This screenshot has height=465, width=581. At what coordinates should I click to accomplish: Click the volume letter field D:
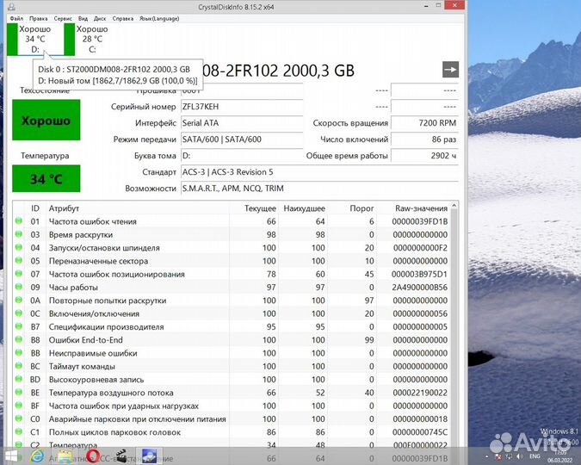pyautogui.click(x=242, y=156)
